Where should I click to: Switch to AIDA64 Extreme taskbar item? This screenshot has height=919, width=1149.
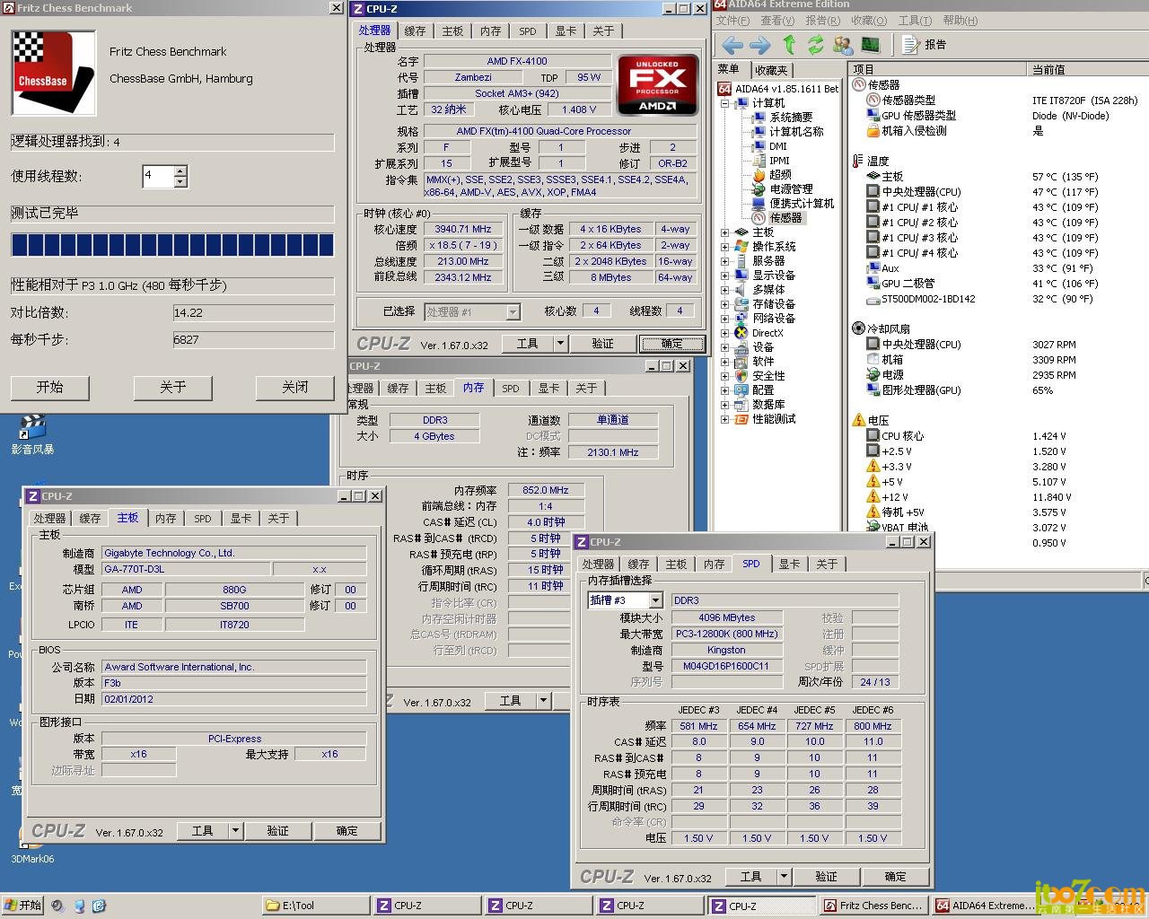[985, 906]
